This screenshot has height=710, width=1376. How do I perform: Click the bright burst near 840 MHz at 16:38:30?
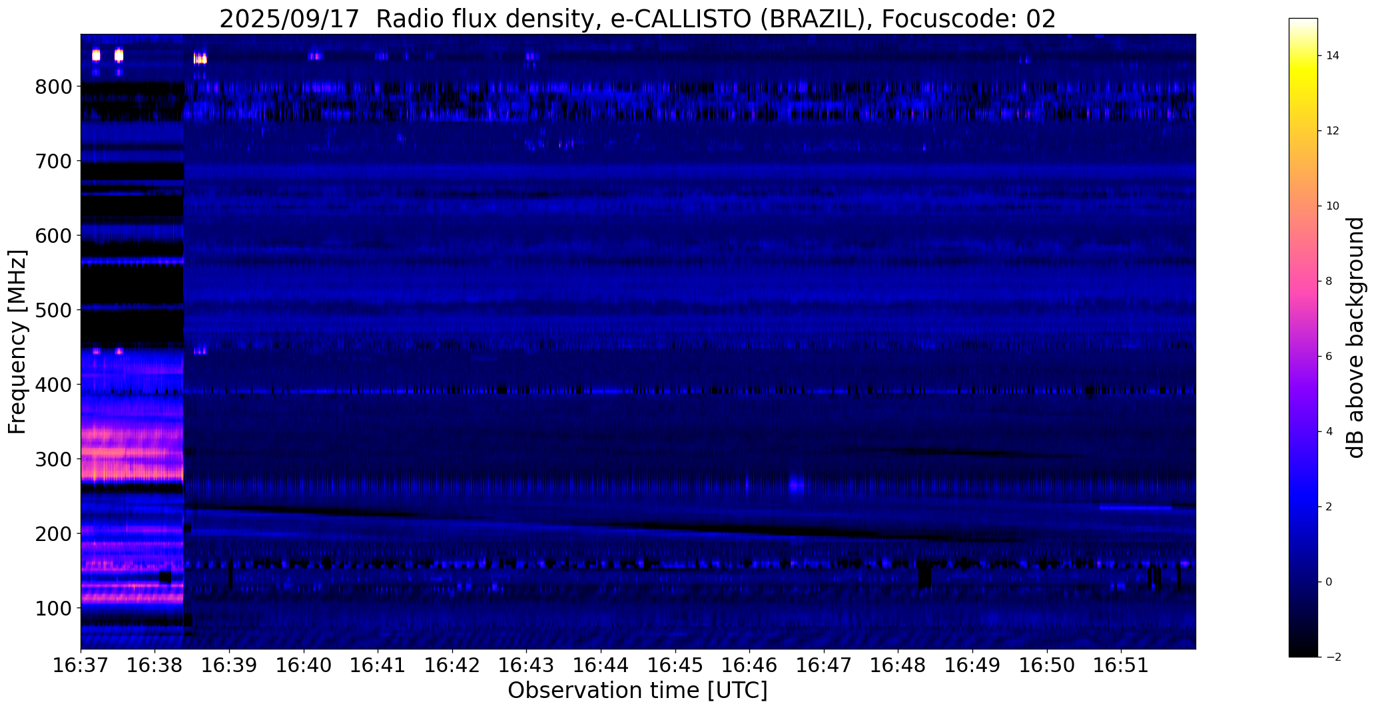coord(200,58)
